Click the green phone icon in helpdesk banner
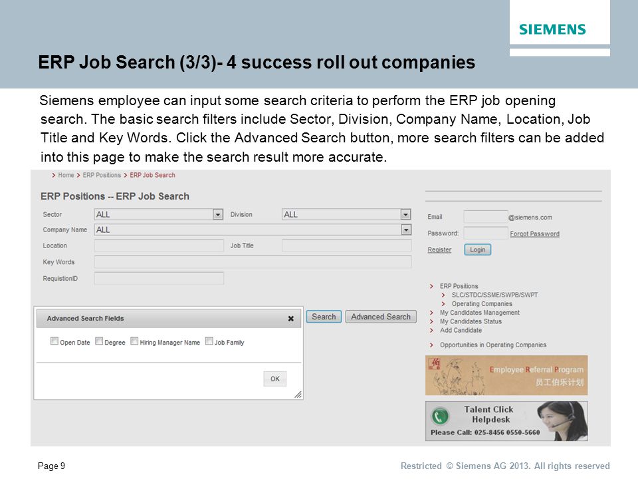Screen dimensions: 638x479 440,416
